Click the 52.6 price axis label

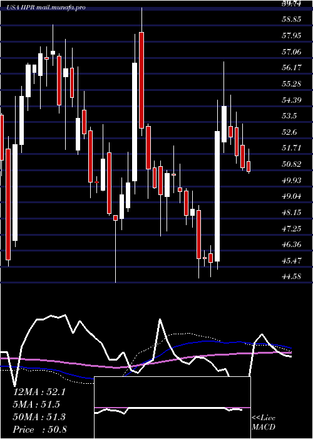tap(289, 132)
